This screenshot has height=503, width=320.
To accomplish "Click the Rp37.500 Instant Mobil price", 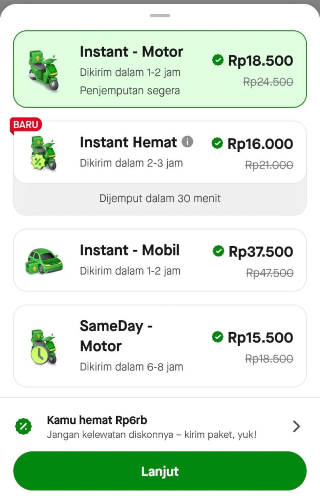I will (261, 251).
